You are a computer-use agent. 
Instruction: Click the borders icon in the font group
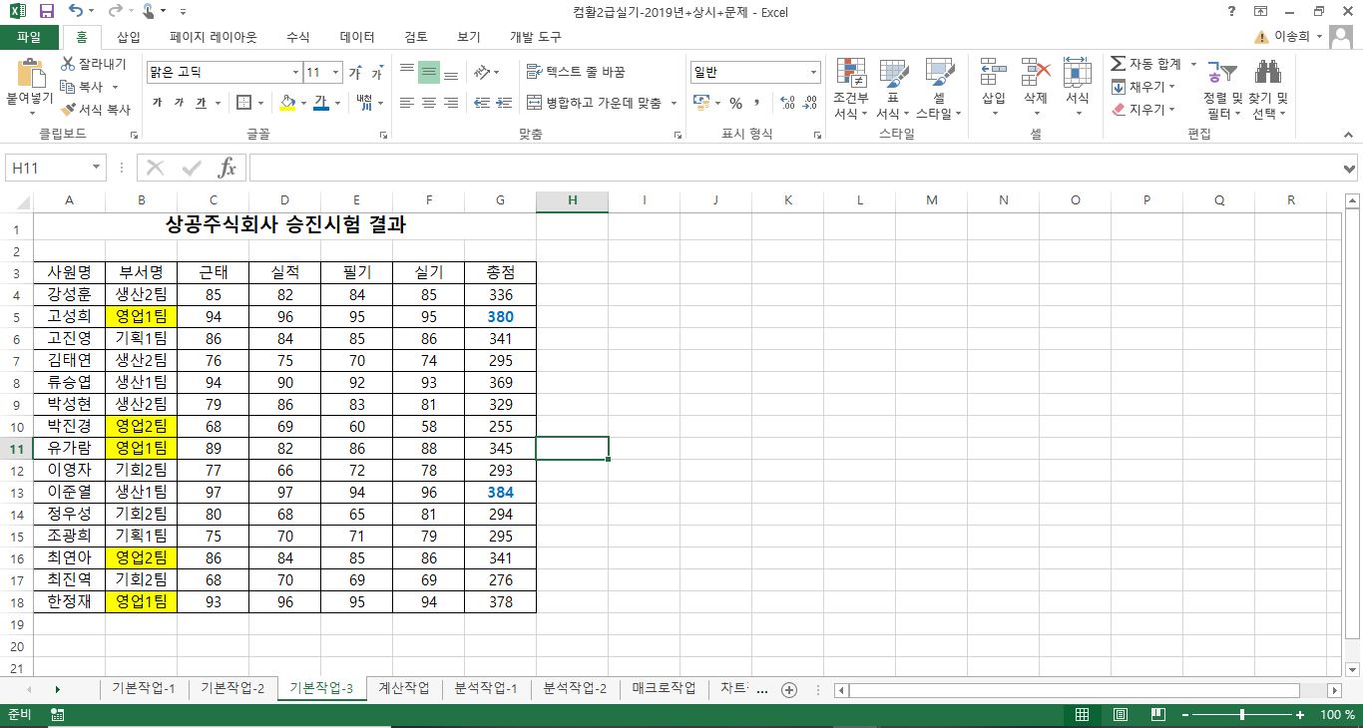coord(243,103)
